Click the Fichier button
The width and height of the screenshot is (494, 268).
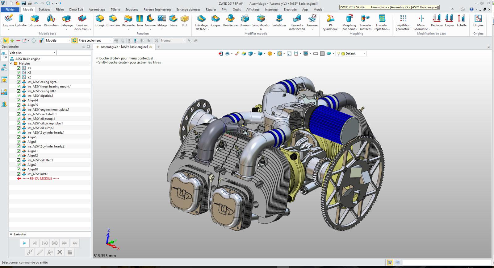click(x=10, y=10)
